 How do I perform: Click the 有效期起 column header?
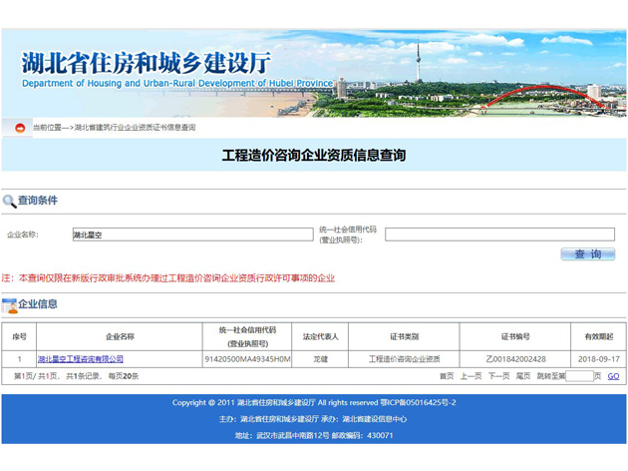click(x=599, y=336)
